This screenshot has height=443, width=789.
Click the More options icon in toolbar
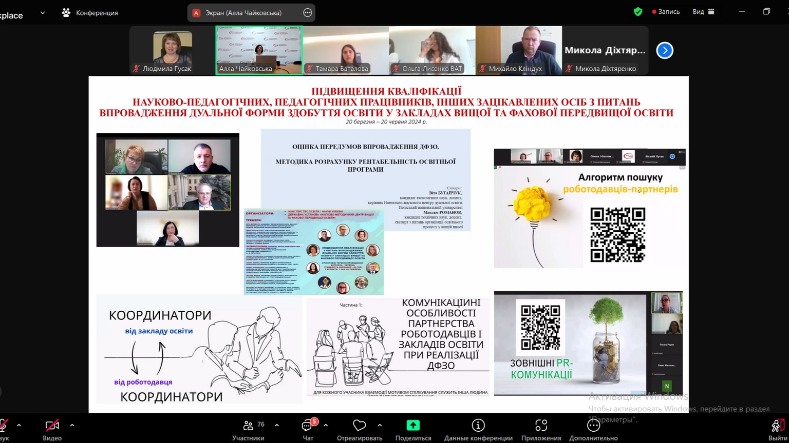coord(593,426)
